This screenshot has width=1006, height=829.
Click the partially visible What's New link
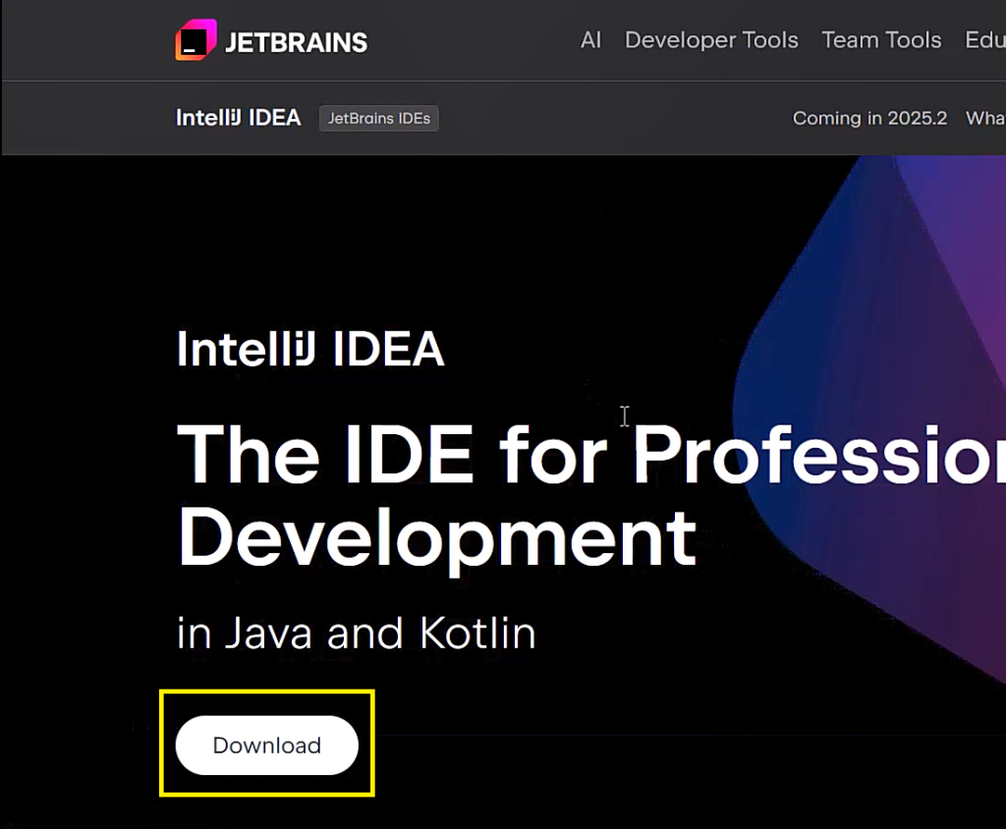point(987,118)
